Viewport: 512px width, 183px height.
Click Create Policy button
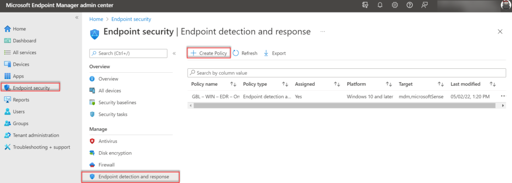pos(208,53)
